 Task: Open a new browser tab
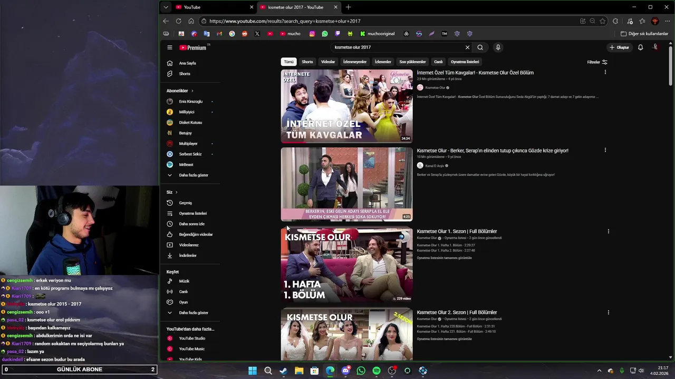[x=348, y=7]
